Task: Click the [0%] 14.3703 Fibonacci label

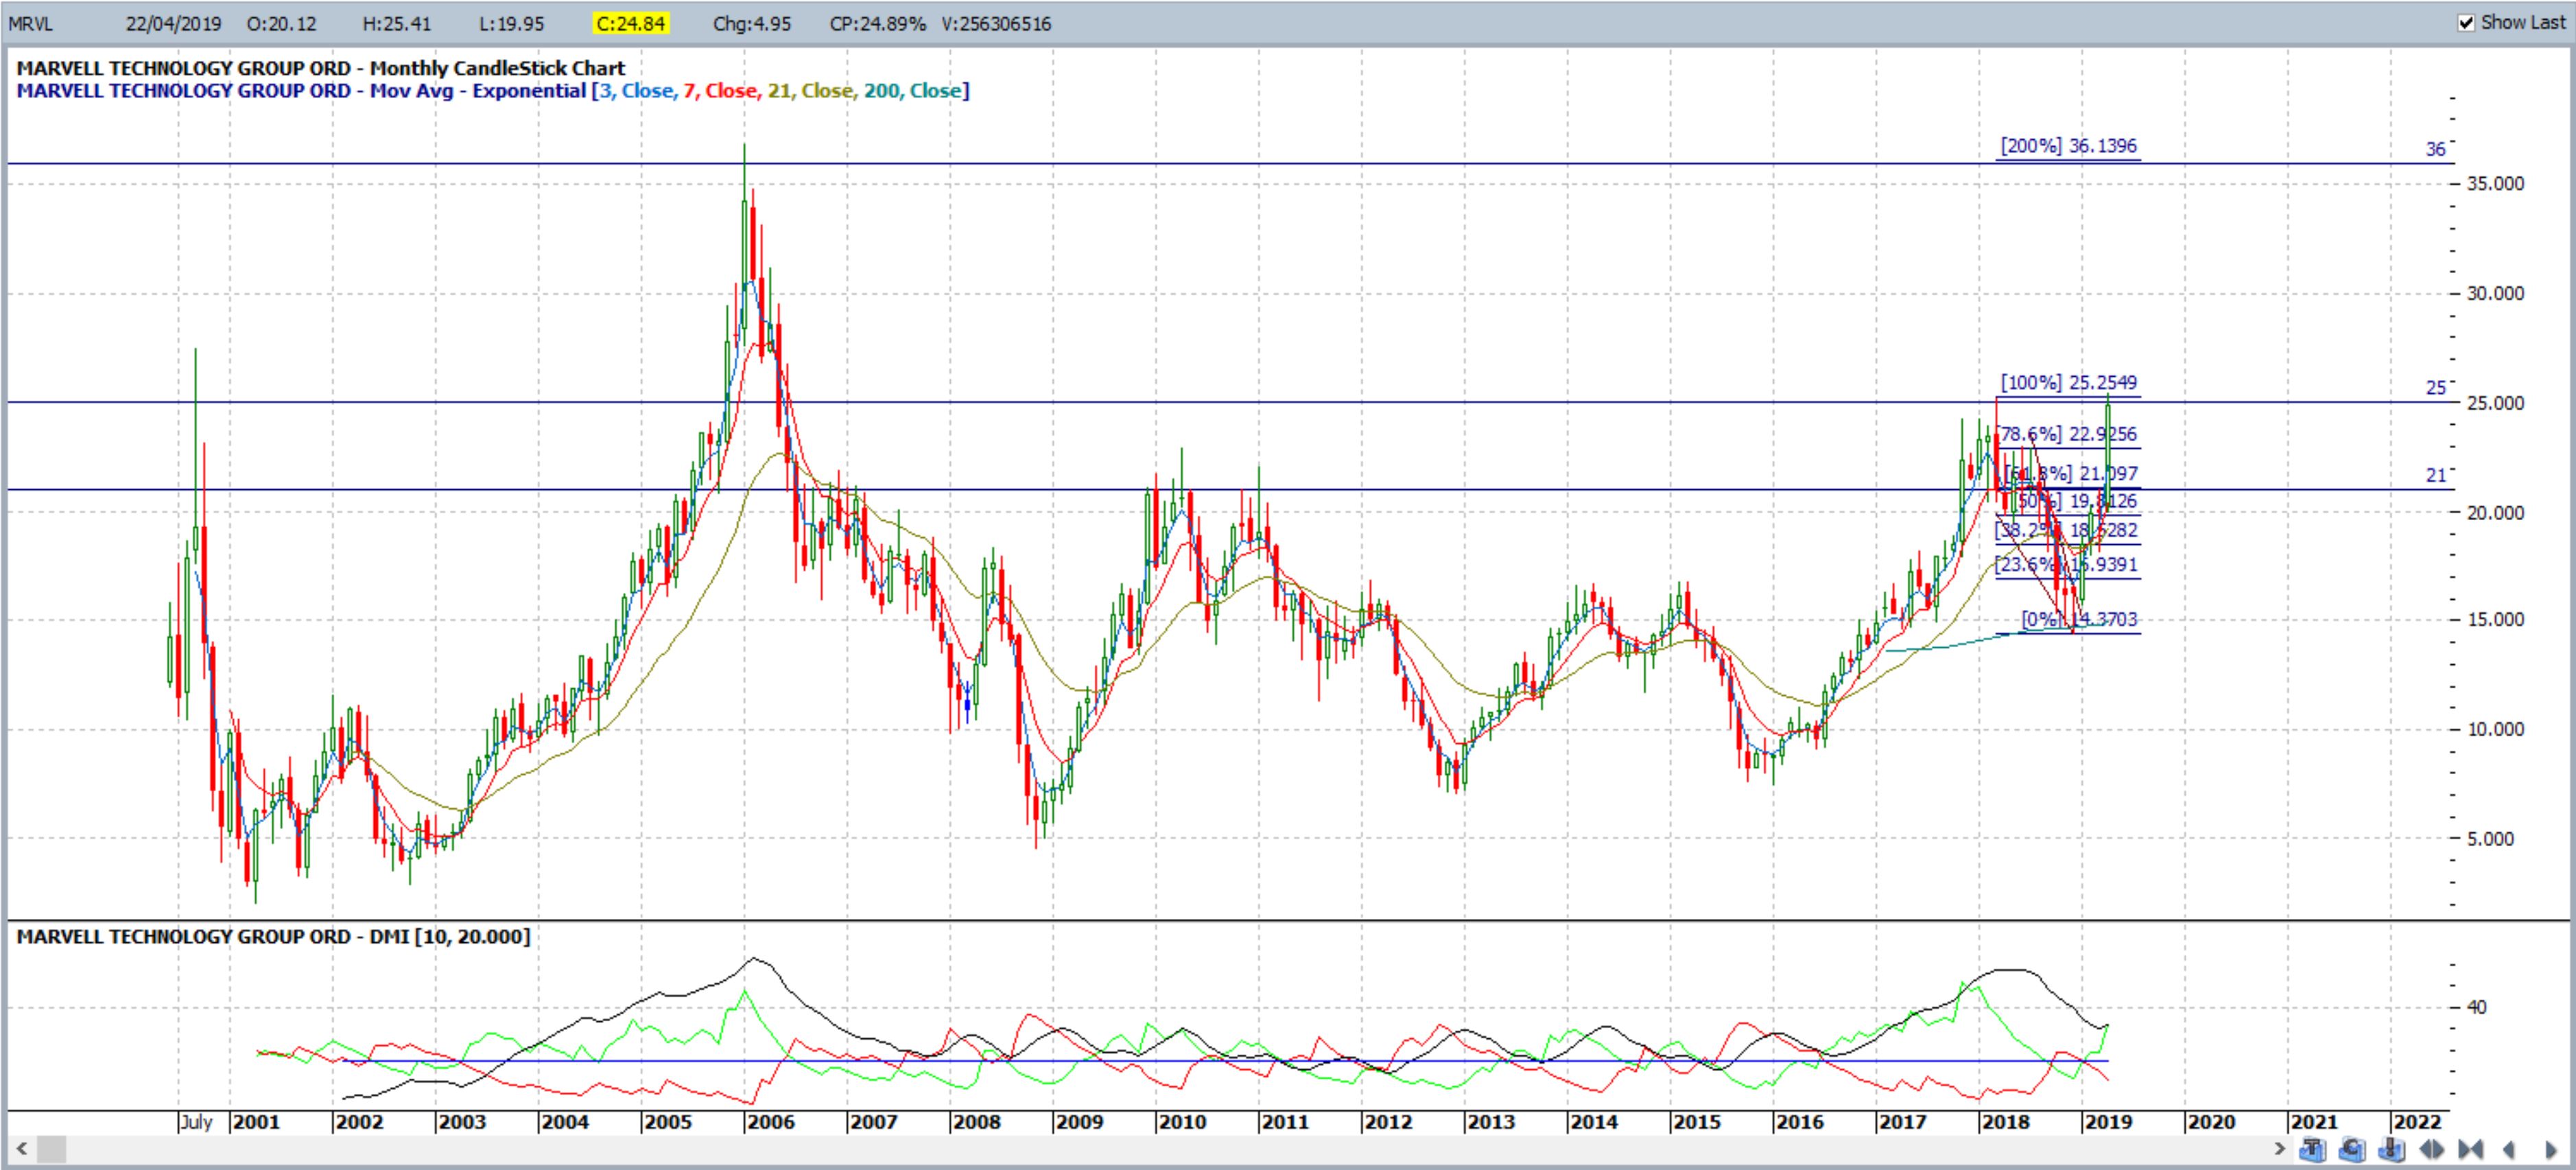Action: pos(2079,620)
